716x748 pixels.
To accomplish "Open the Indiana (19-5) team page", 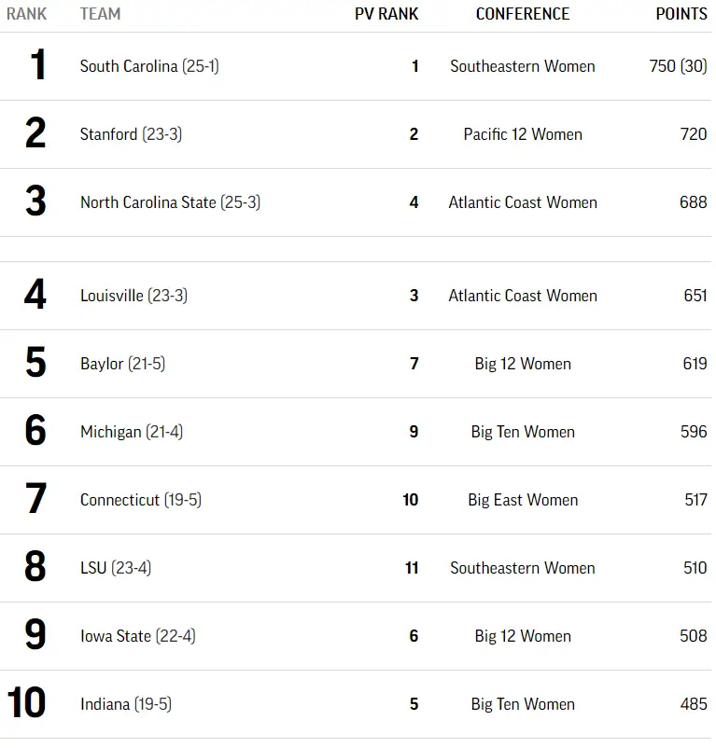I will click(x=125, y=704).
